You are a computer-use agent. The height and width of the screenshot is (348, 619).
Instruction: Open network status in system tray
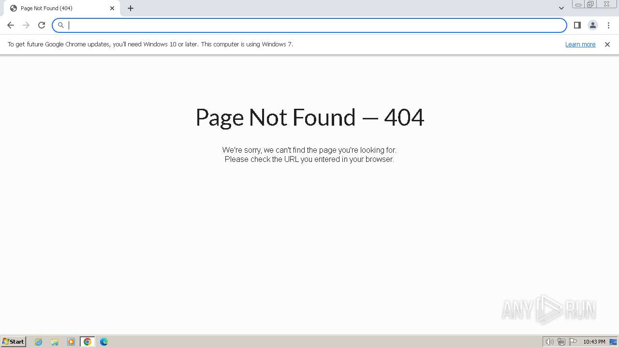coord(561,342)
